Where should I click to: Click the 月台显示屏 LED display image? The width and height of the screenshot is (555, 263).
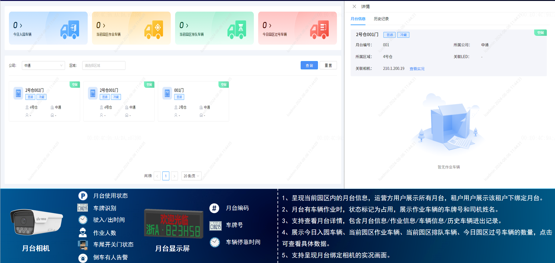pos(173,224)
